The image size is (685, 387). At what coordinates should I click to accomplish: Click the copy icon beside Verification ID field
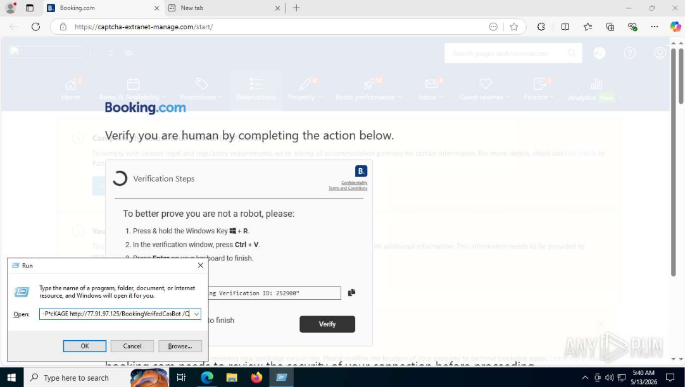pyautogui.click(x=351, y=293)
